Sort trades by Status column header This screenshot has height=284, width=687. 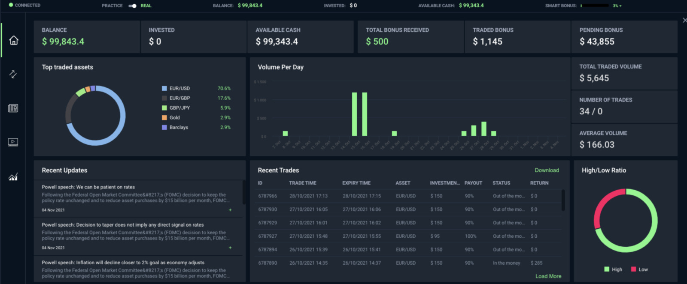point(502,183)
